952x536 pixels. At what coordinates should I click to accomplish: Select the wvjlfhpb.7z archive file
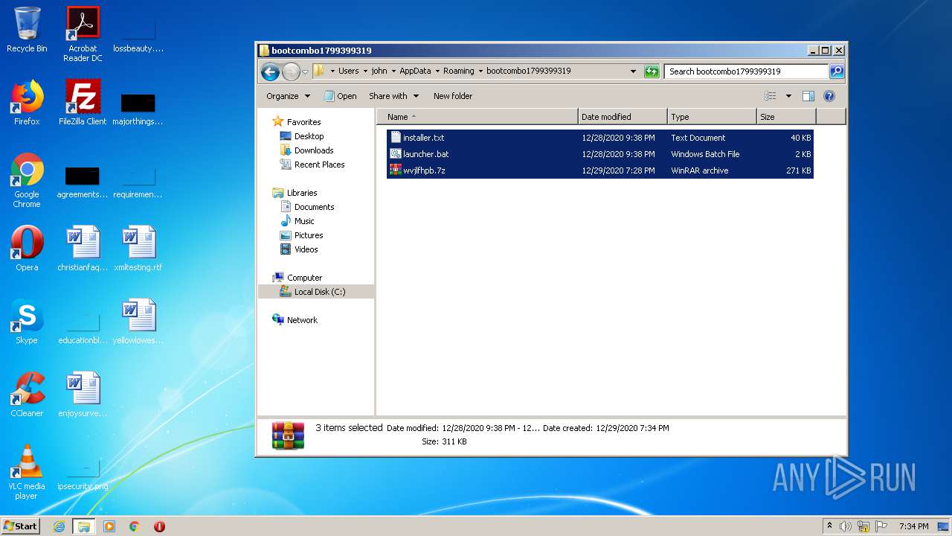[x=600, y=170]
